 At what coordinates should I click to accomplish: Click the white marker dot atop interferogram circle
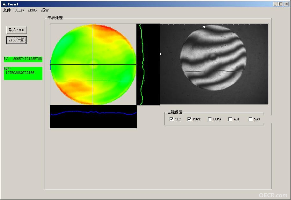(x=204, y=27)
